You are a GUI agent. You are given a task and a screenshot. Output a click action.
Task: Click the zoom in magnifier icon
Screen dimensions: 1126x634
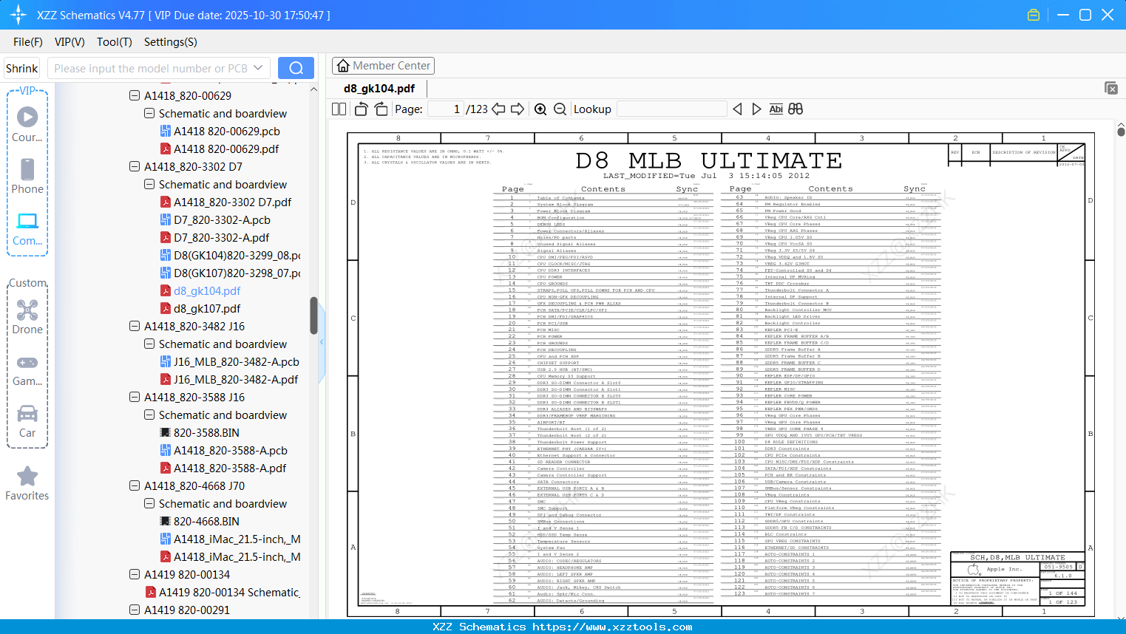click(540, 109)
